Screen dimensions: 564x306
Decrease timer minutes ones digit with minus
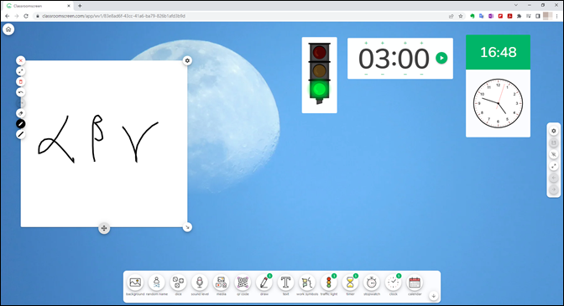click(383, 75)
